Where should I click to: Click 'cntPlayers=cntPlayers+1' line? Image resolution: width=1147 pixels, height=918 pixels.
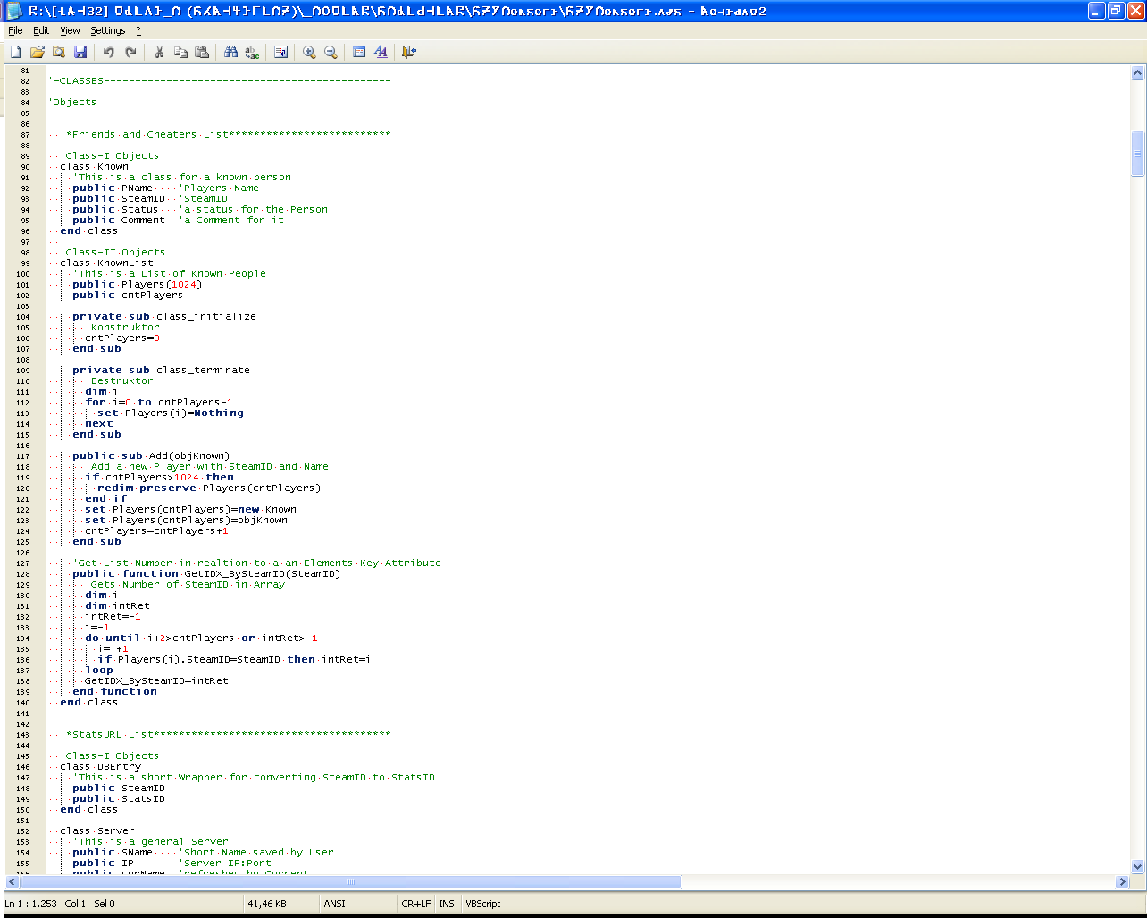[x=156, y=530]
